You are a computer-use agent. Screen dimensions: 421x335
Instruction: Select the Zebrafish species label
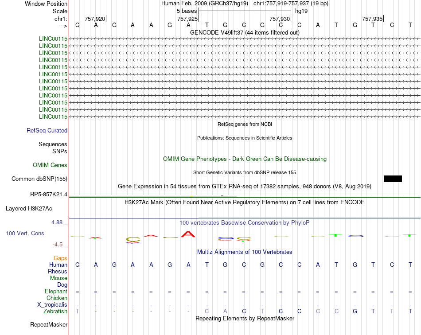[55, 312]
